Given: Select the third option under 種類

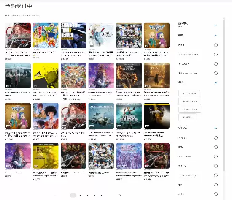Looking at the screenshot, I should tap(216, 64).
